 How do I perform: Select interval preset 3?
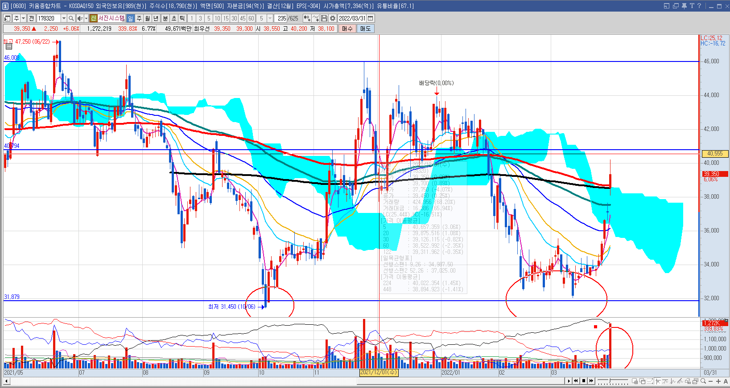200,18
